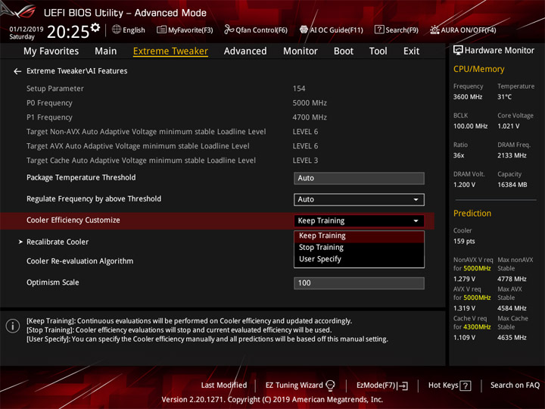Click P0 Frequency value 5000 MHz
The image size is (545, 409).
click(310, 103)
